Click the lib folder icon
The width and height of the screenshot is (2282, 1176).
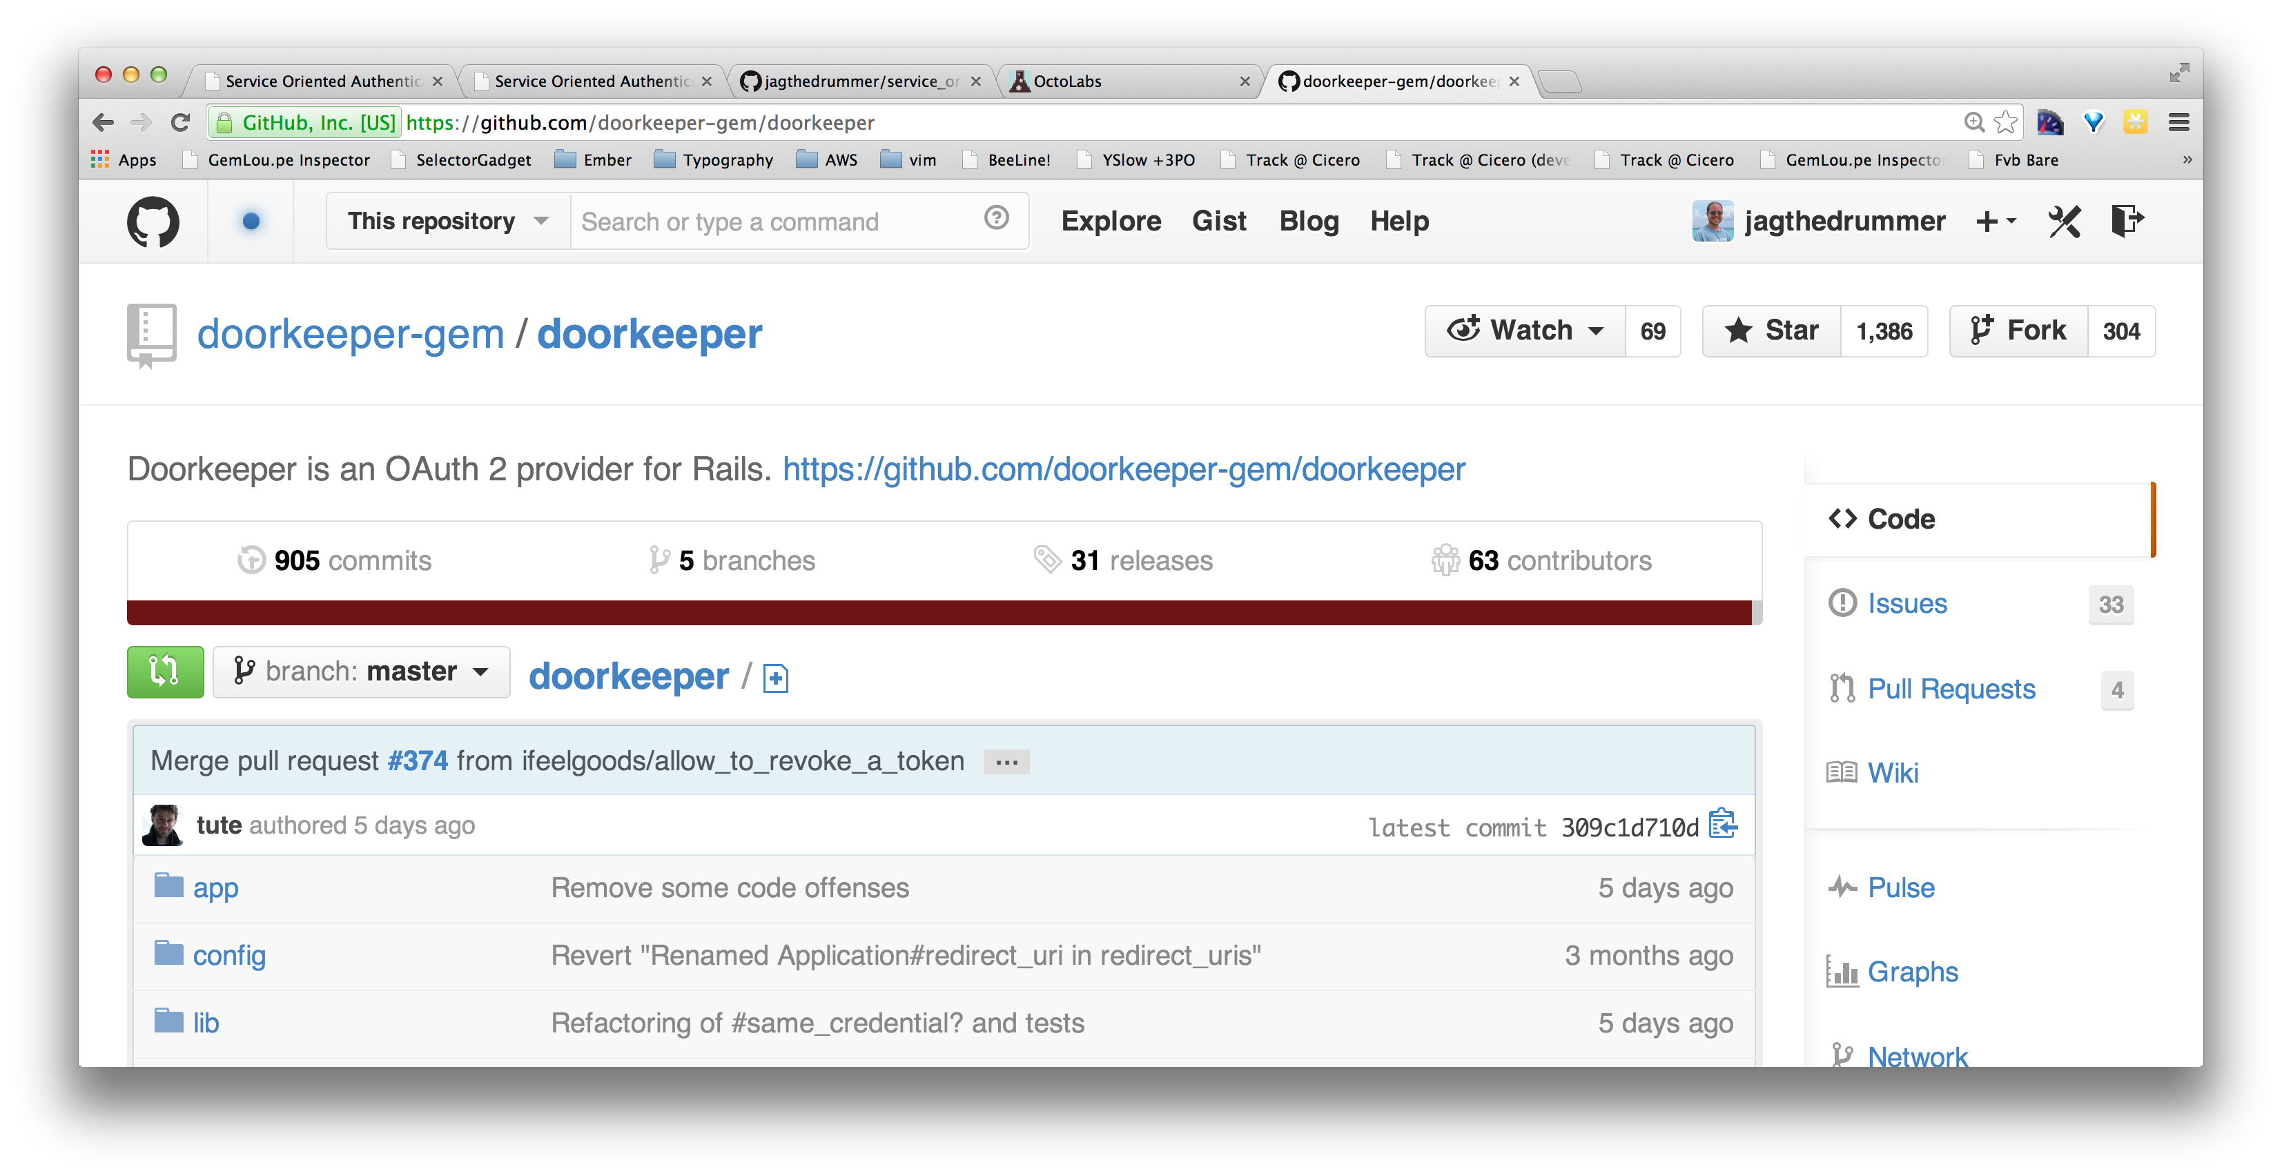[x=168, y=1020]
